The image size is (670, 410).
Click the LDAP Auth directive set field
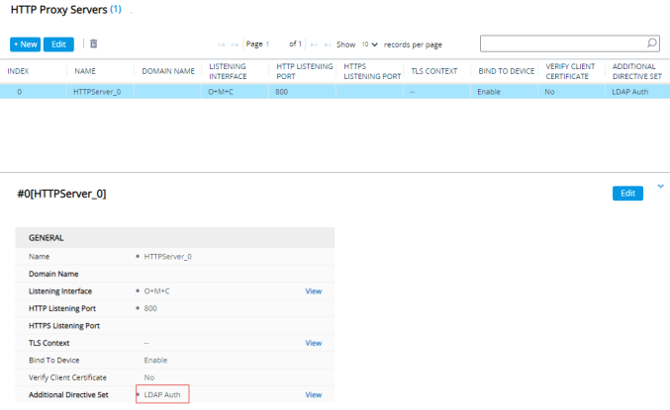(162, 394)
